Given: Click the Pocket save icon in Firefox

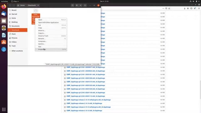Looking at the screenshot, I should pyautogui.click(x=166, y=8).
